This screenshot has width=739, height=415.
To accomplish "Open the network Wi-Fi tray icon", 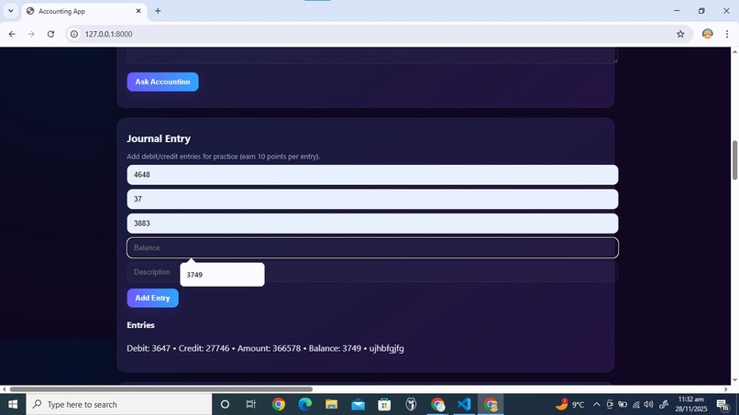I will pos(635,404).
